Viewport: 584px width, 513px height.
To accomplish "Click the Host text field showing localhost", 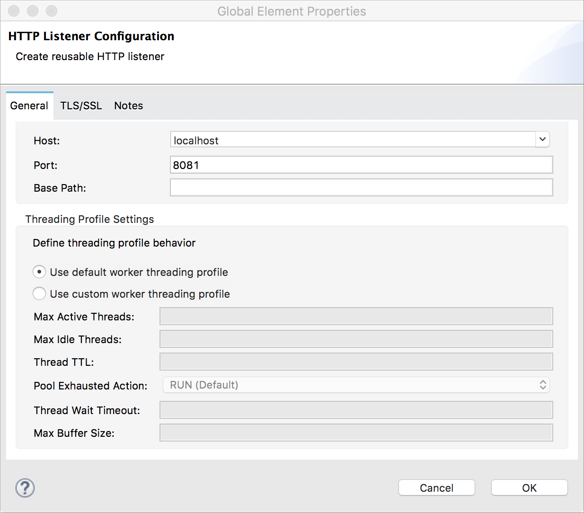I will click(353, 140).
